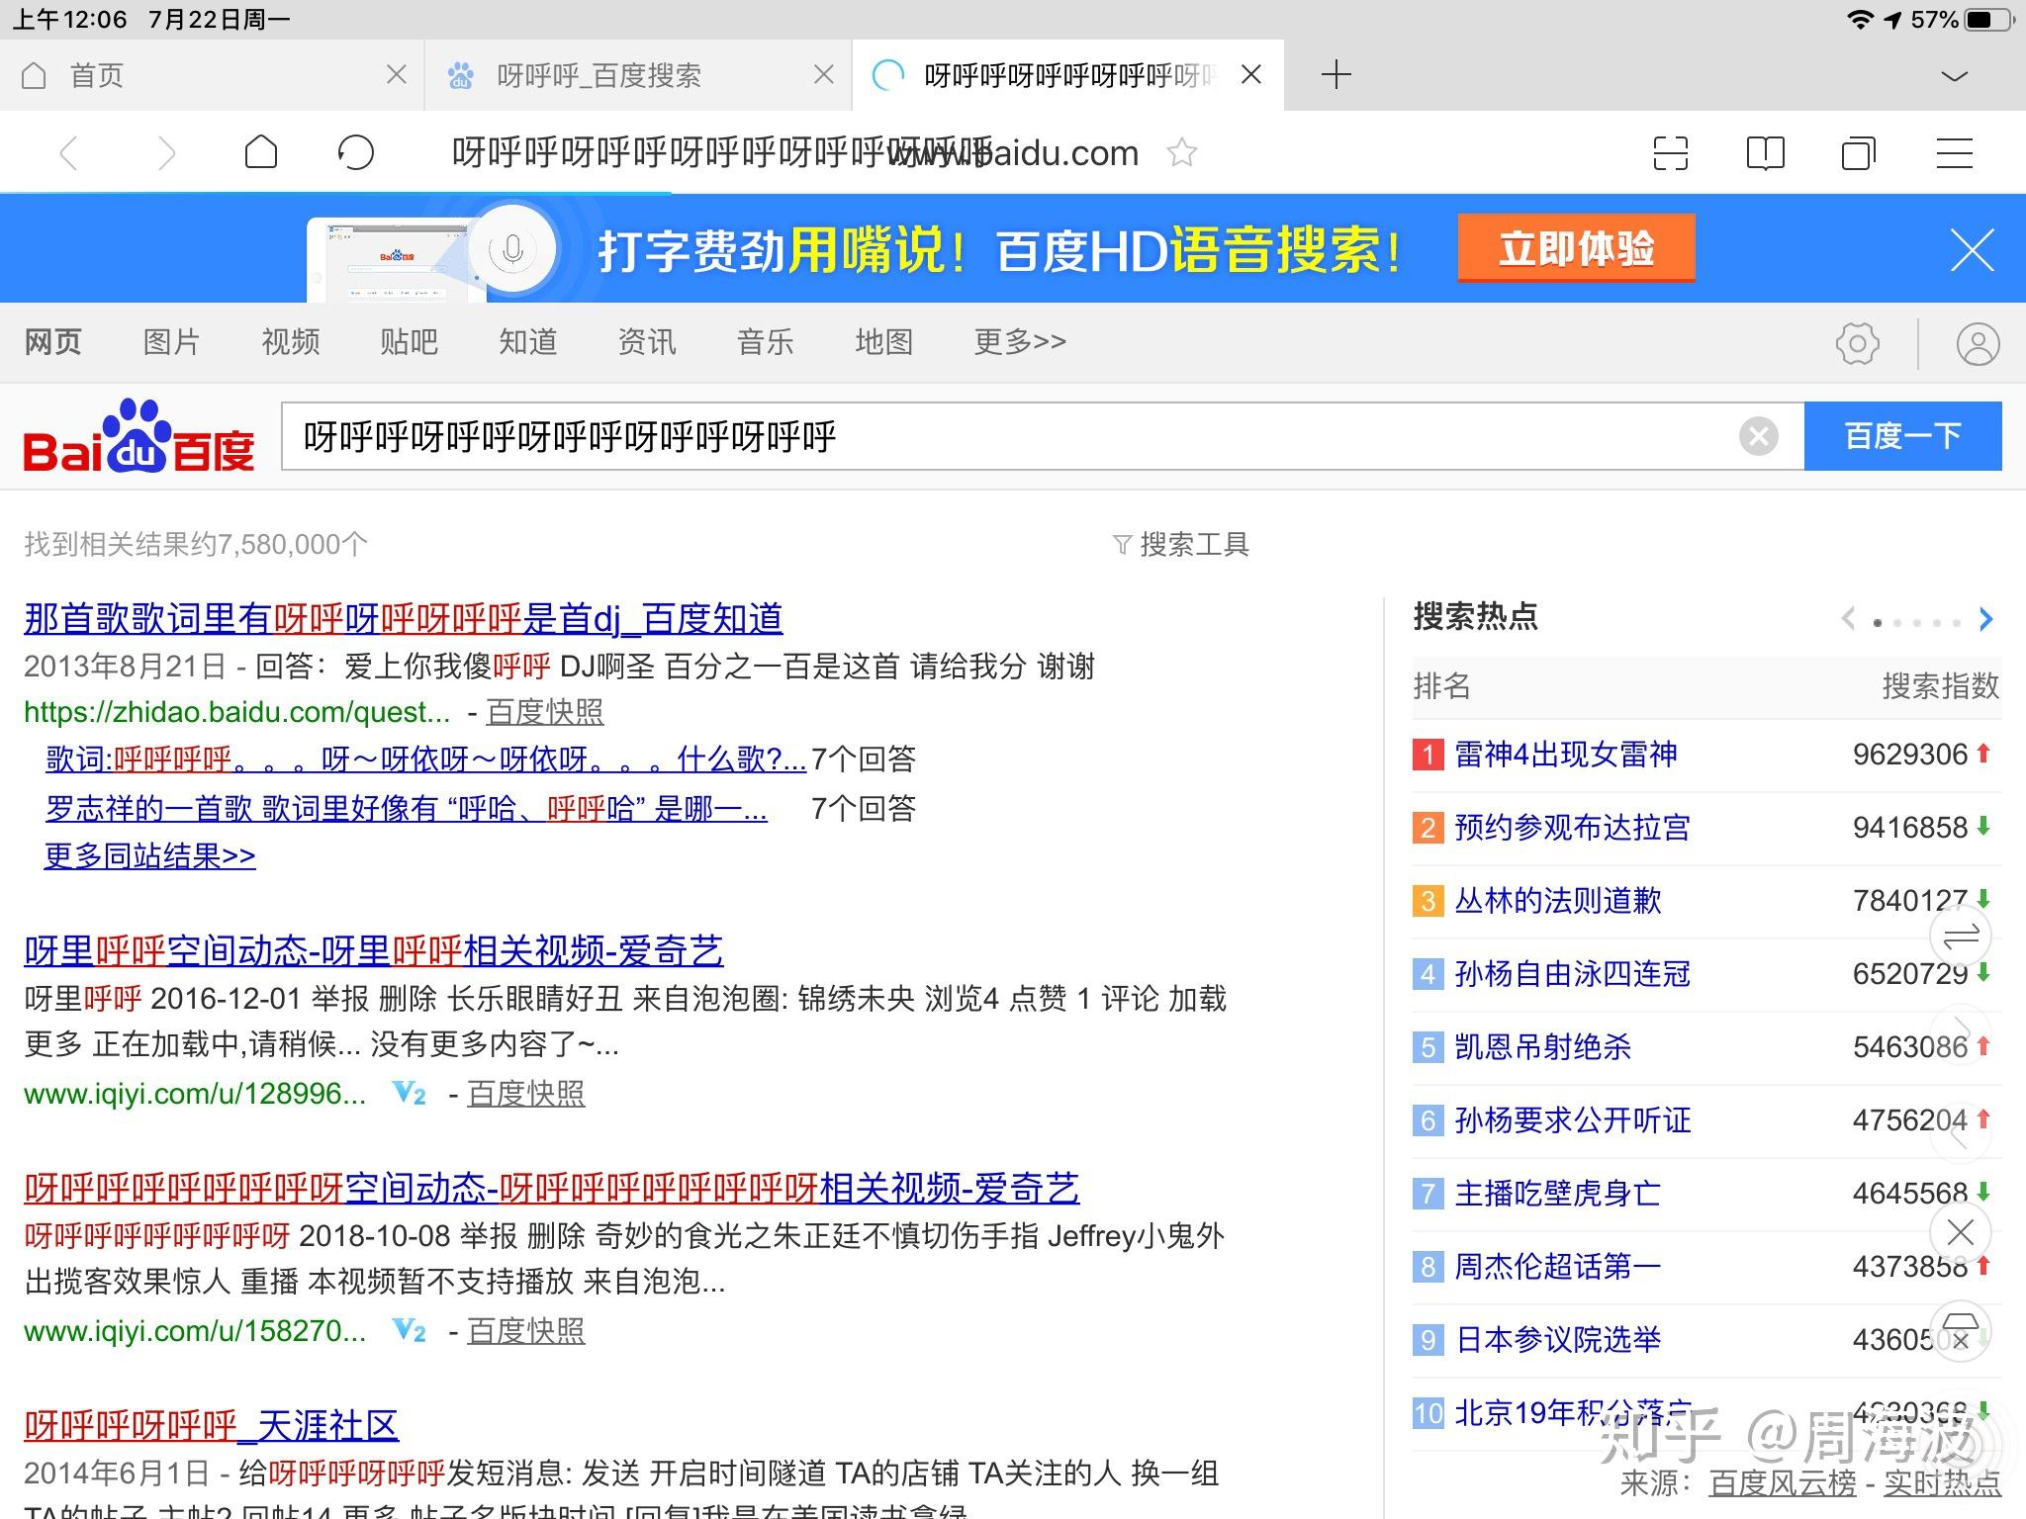2026x1519 pixels.
Task: Open sub-link 歌词:呼呼呼呼...什么歌
Action: click(425, 759)
